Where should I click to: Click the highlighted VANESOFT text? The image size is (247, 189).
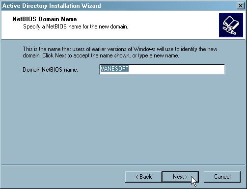[x=114, y=69]
